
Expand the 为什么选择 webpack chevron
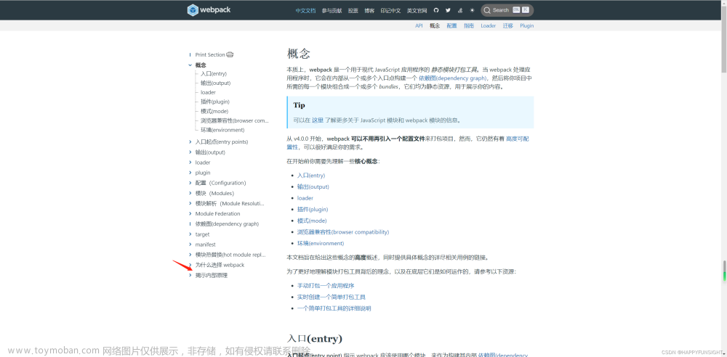(190, 265)
